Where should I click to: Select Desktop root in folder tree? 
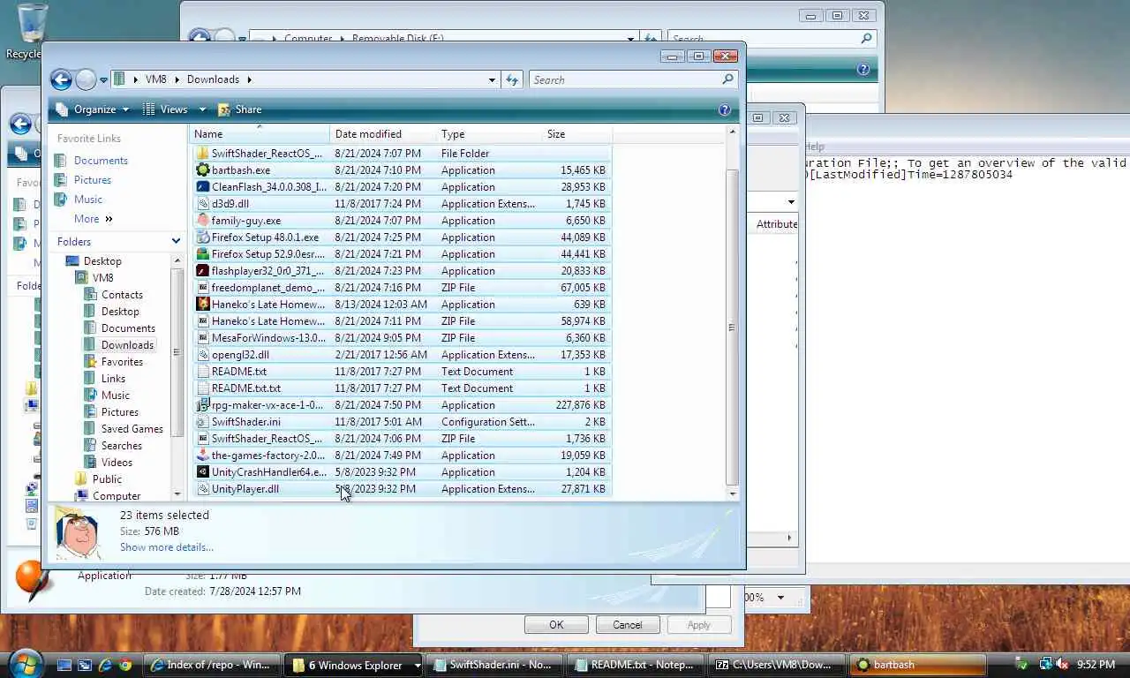point(102,261)
